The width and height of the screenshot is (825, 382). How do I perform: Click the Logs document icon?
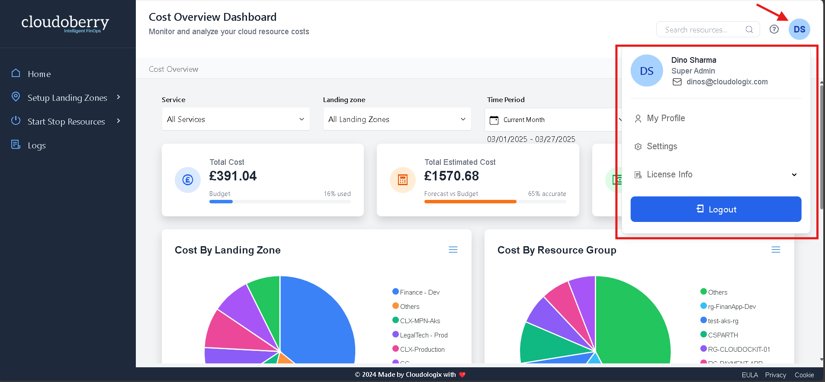tap(16, 144)
